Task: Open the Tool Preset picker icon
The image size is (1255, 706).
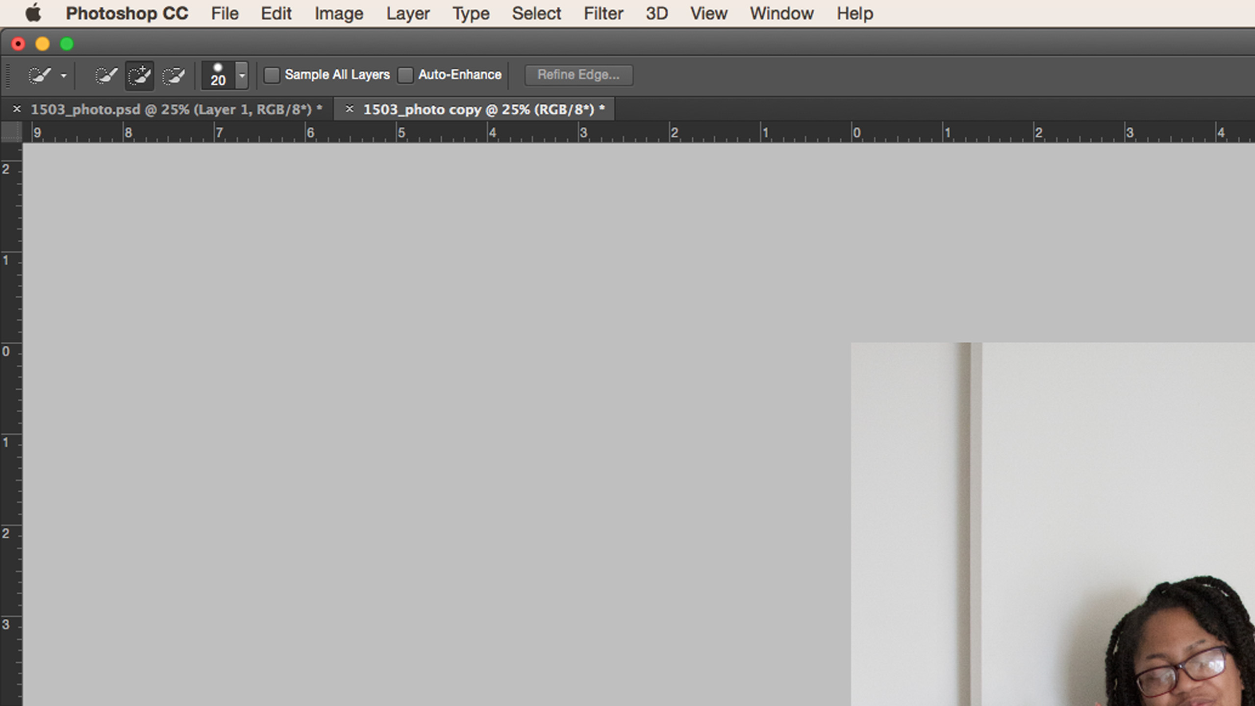Action: 39,75
